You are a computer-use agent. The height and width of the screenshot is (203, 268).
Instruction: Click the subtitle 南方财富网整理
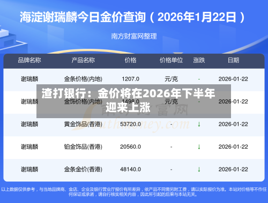134,37
